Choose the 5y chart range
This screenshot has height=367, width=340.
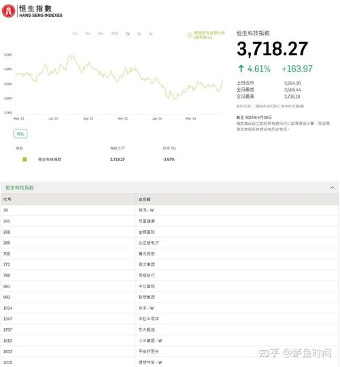tap(150, 33)
